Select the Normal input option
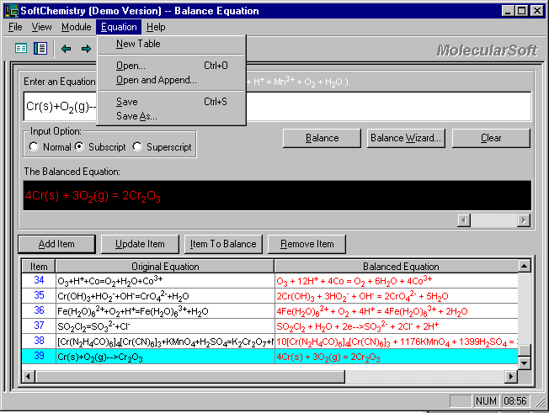Viewport: 549px width, 413px height. click(34, 147)
